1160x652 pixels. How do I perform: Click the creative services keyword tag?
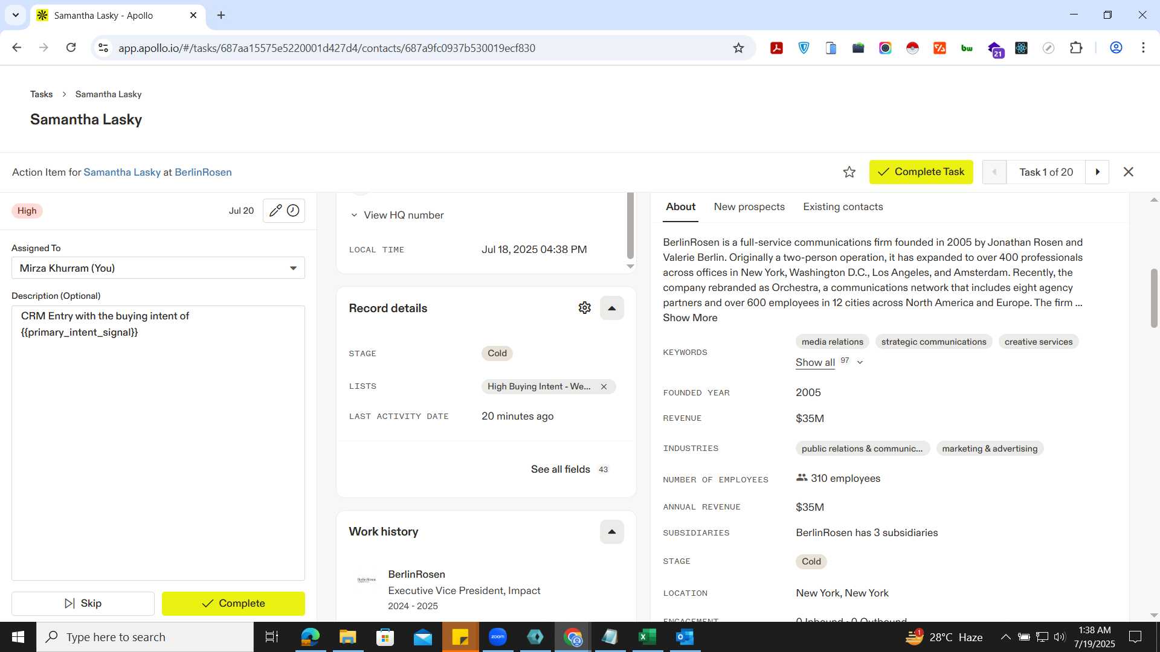(x=1038, y=342)
